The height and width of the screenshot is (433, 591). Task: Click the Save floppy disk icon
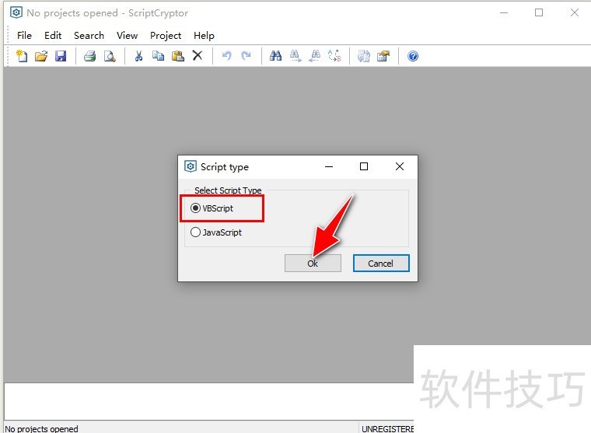tap(61, 56)
